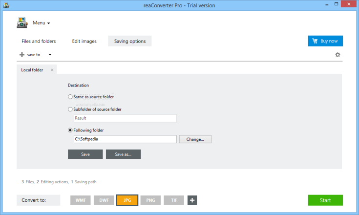Image resolution: width=359 pixels, height=215 pixels.
Task: Click the C:\Softpedia folder path field
Action: point(125,139)
